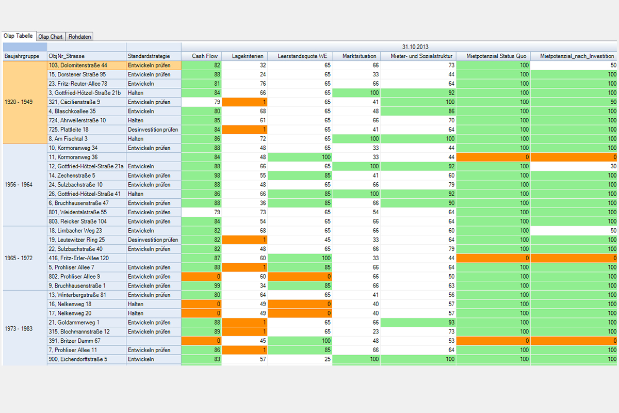Select the Mieter- und Sozialstruktur header
The width and height of the screenshot is (619, 413).
pyautogui.click(x=418, y=56)
